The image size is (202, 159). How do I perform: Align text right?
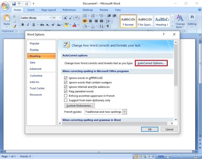(96, 21)
